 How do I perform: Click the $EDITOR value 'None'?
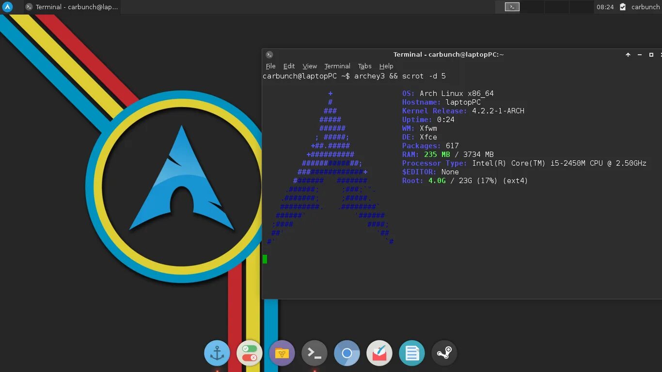[x=450, y=172]
